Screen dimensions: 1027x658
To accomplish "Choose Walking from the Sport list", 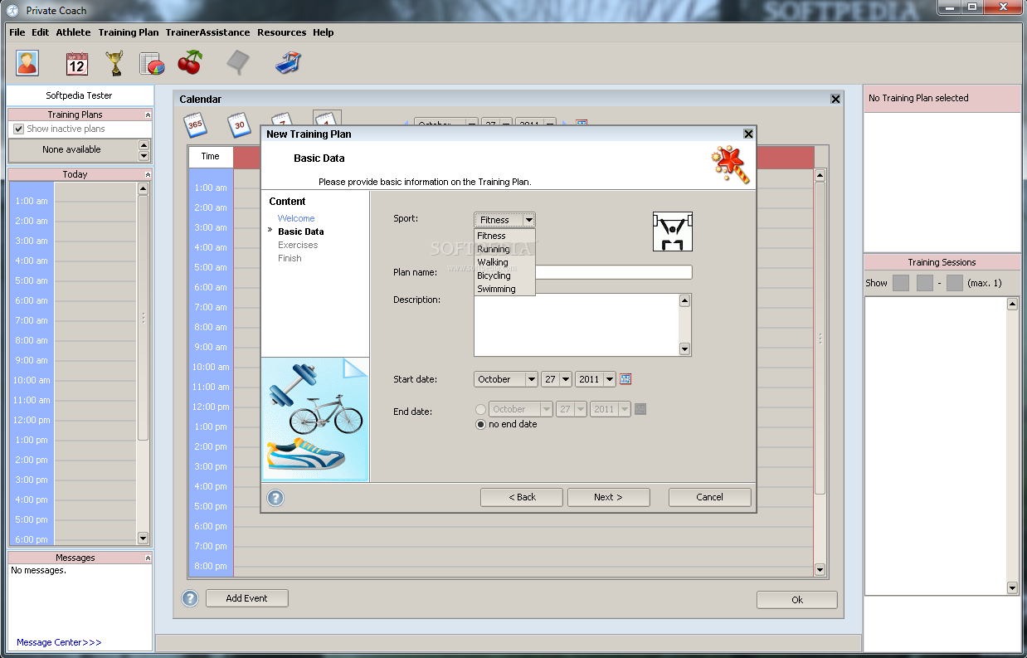I will point(505,262).
